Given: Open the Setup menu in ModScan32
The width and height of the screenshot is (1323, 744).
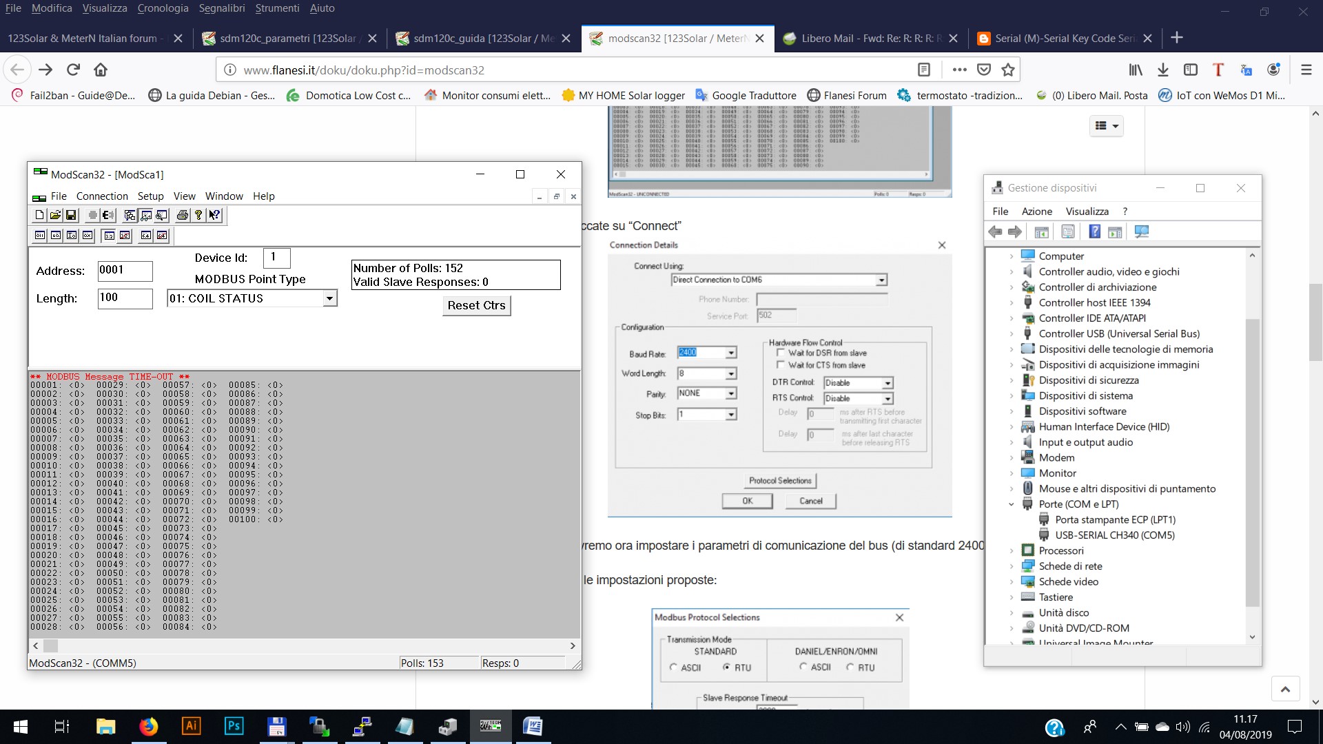Looking at the screenshot, I should [150, 196].
